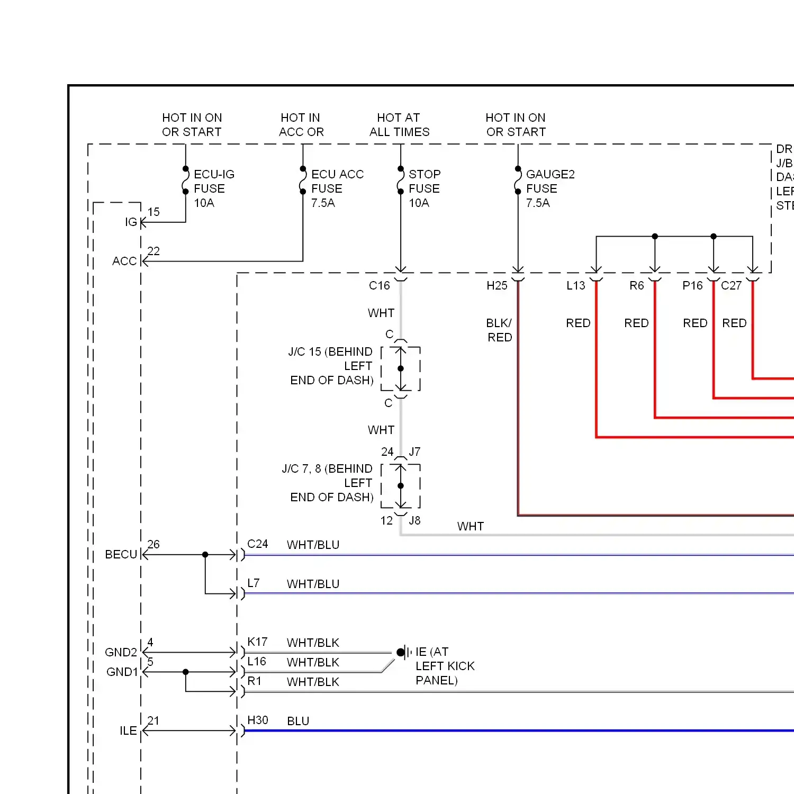Screen dimensions: 794x794
Task: Click the RED label beside L13 wire
Action: point(578,323)
